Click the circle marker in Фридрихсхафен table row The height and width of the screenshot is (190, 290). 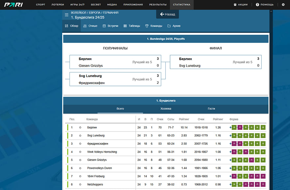(x=80, y=144)
